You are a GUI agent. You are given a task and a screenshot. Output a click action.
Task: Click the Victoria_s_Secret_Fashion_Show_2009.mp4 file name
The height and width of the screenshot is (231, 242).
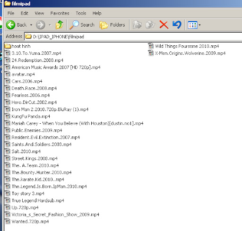pyautogui.click(x=55, y=214)
